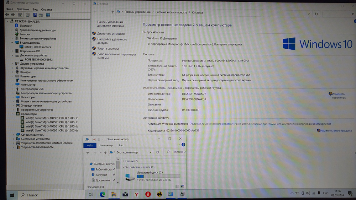Select the Клавиатуры category
356x200 pixels.
tap(28, 76)
